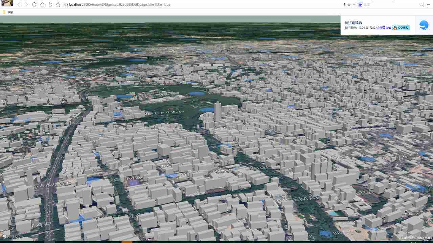
Task: Click the undo/restore closed page arrow
Action: [50, 5]
